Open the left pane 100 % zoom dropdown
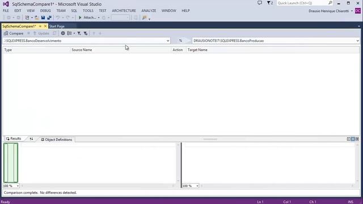Viewport: 363px width, 204px height. coord(18,186)
